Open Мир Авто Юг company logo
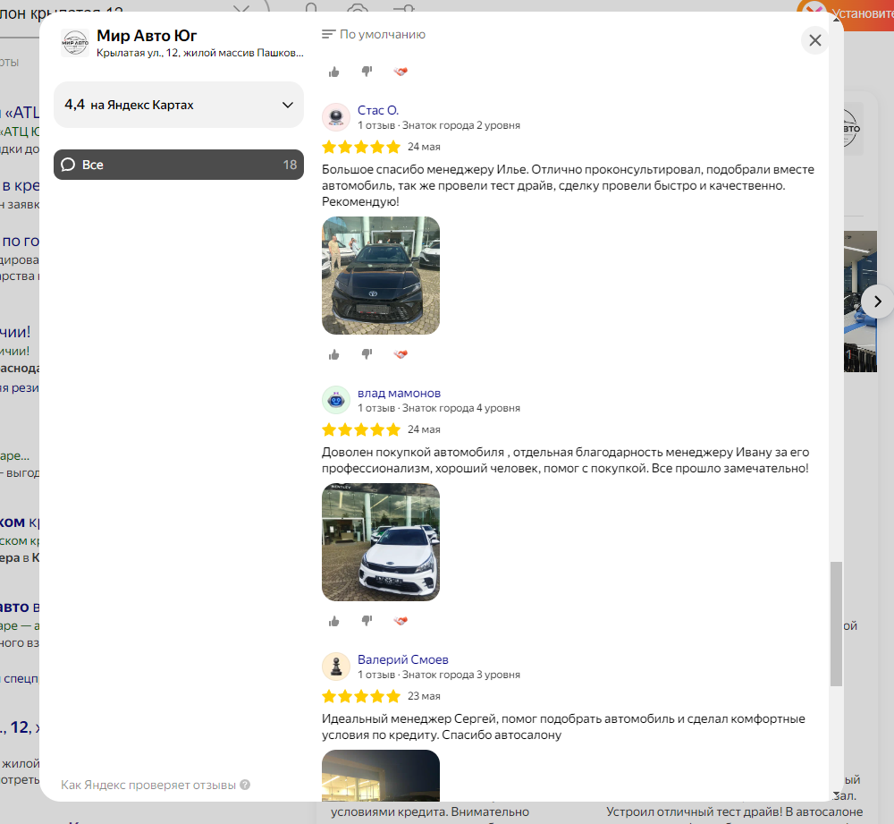The width and height of the screenshot is (894, 824). 75,43
